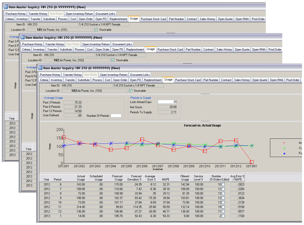Check the Edited box for 2013 period 1

click(223, 216)
